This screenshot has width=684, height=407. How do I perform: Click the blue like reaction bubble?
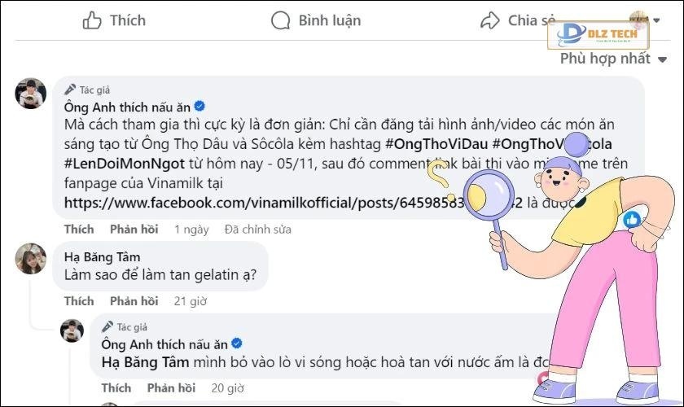(x=632, y=219)
